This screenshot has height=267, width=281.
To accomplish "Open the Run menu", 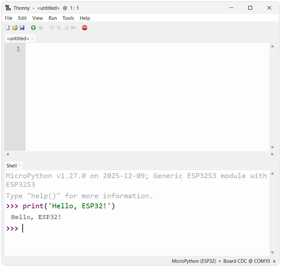I will coord(53,18).
